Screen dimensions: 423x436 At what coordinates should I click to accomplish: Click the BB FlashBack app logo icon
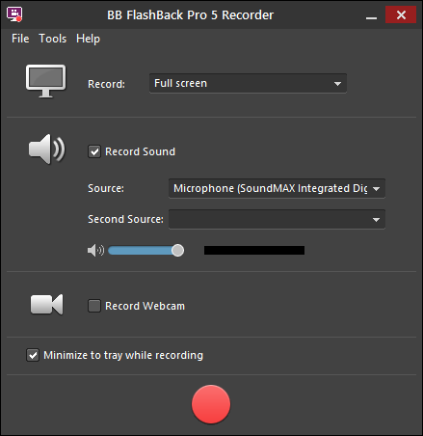click(x=14, y=14)
